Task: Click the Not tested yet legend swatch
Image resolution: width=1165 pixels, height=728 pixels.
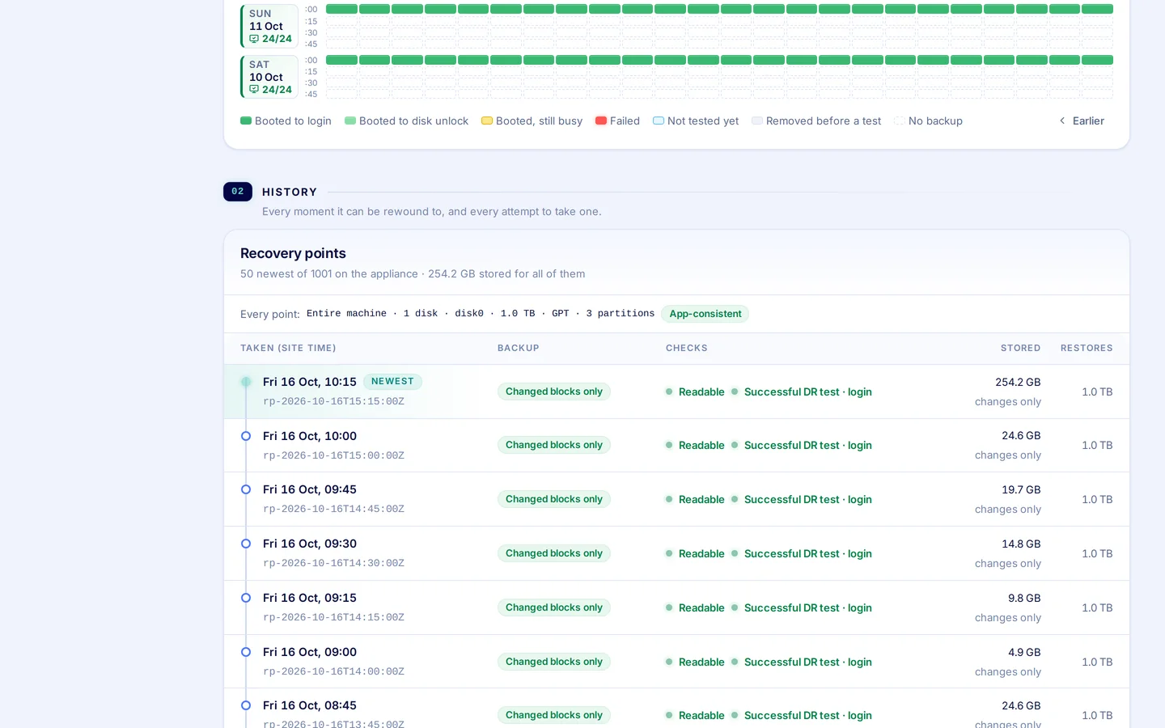Action: point(659,121)
